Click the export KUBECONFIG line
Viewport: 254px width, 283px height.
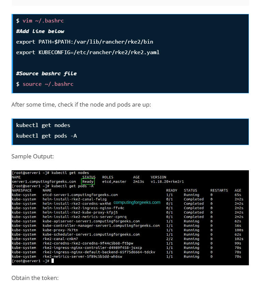(88, 52)
